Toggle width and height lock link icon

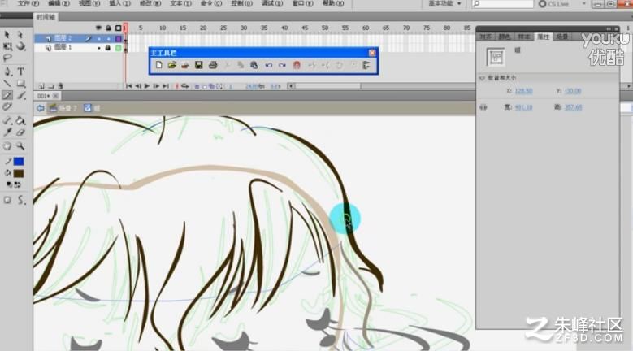click(x=483, y=107)
